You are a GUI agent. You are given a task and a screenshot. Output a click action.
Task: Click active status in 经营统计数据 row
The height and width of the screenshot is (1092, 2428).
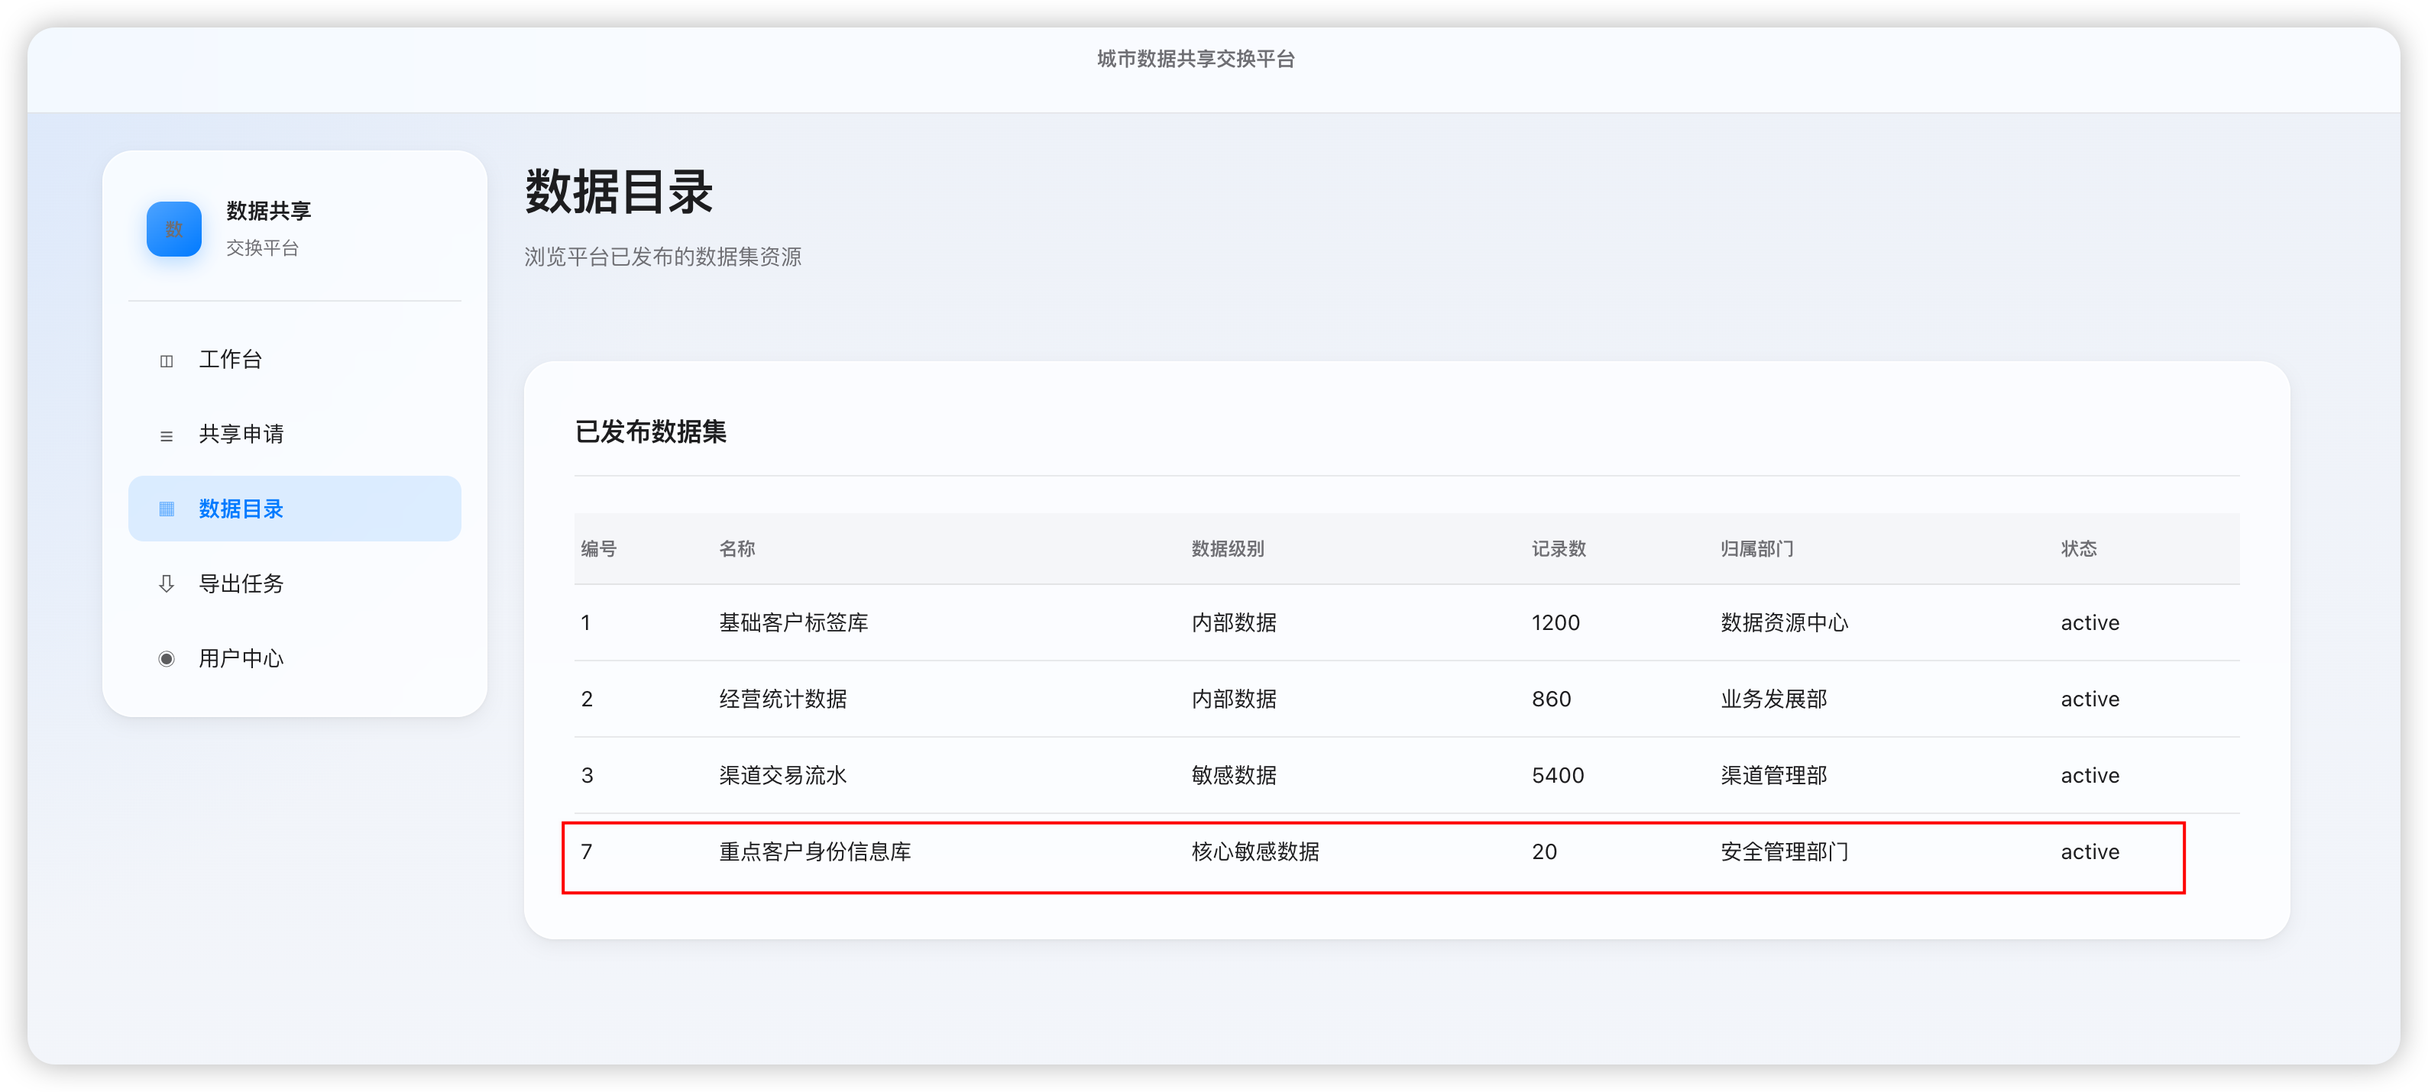(2090, 699)
